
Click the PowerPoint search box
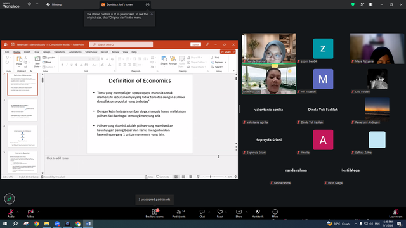tap(121, 44)
